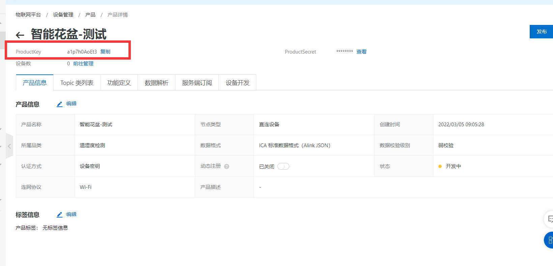The width and height of the screenshot is (553, 266).
Task: Click the 所属品类 label
Action: pos(31,145)
